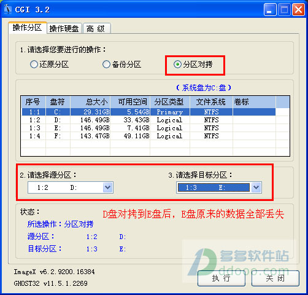Click the 执行 button
308x295 pixels.
221,278
